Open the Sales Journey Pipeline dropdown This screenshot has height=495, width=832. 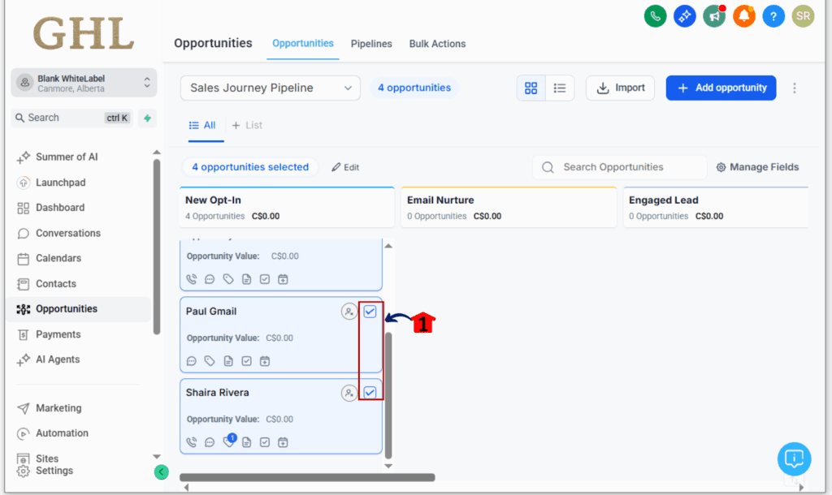coord(270,88)
